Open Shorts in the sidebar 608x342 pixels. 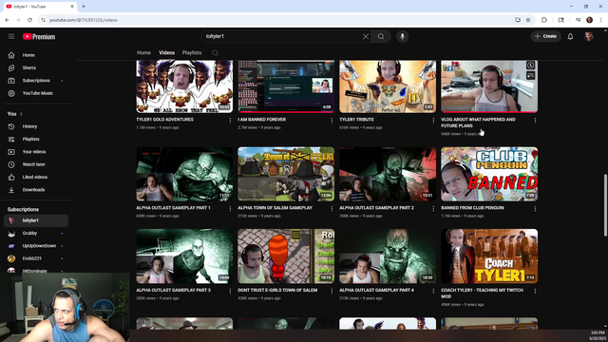coord(36,67)
